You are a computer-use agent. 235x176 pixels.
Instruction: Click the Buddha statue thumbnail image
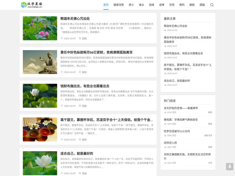pyautogui.click(x=40, y=62)
